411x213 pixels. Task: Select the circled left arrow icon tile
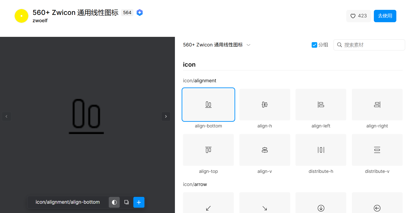pos(377,203)
